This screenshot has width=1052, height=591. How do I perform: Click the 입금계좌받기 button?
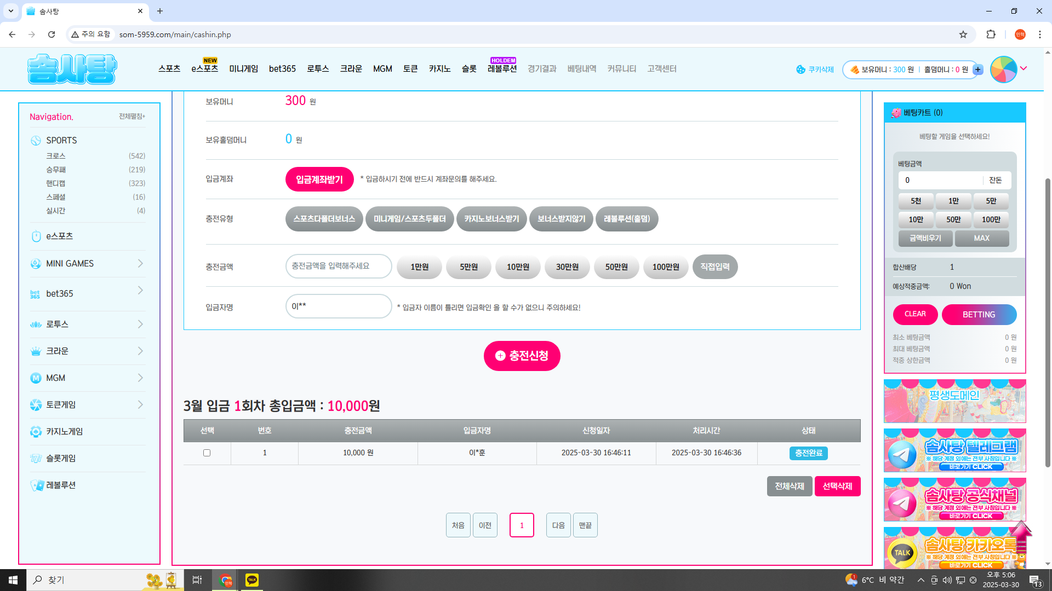tap(319, 179)
